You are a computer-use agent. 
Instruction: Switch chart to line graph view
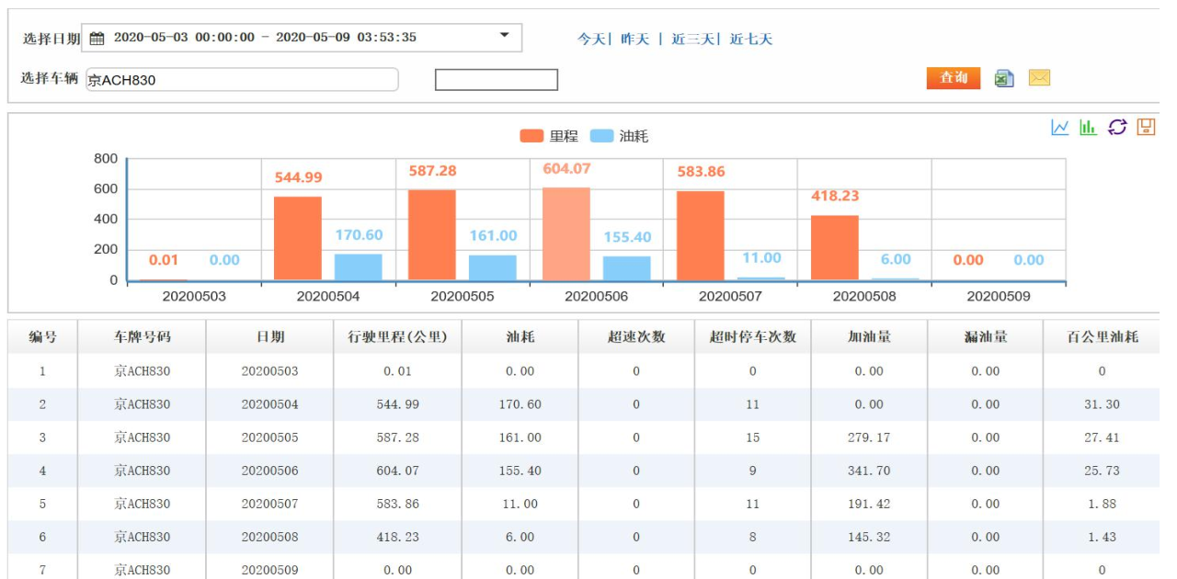[x=1060, y=128]
